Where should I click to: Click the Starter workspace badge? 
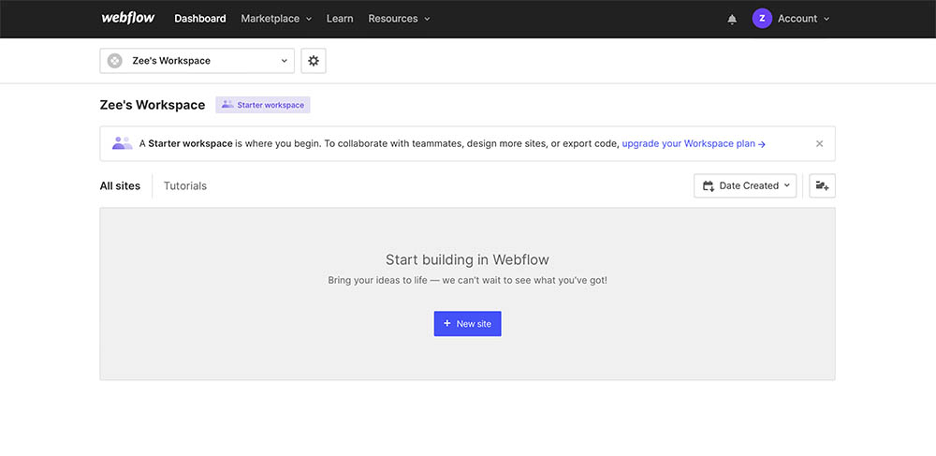click(x=263, y=105)
